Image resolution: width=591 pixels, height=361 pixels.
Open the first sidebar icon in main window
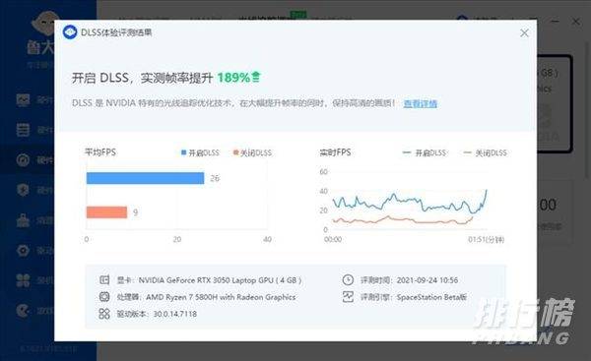click(x=23, y=99)
